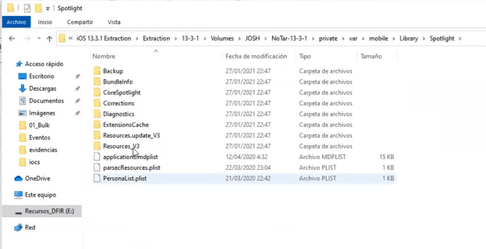486x249 pixels.
Task: Click the OneDrive cloud icon
Action: [18, 179]
